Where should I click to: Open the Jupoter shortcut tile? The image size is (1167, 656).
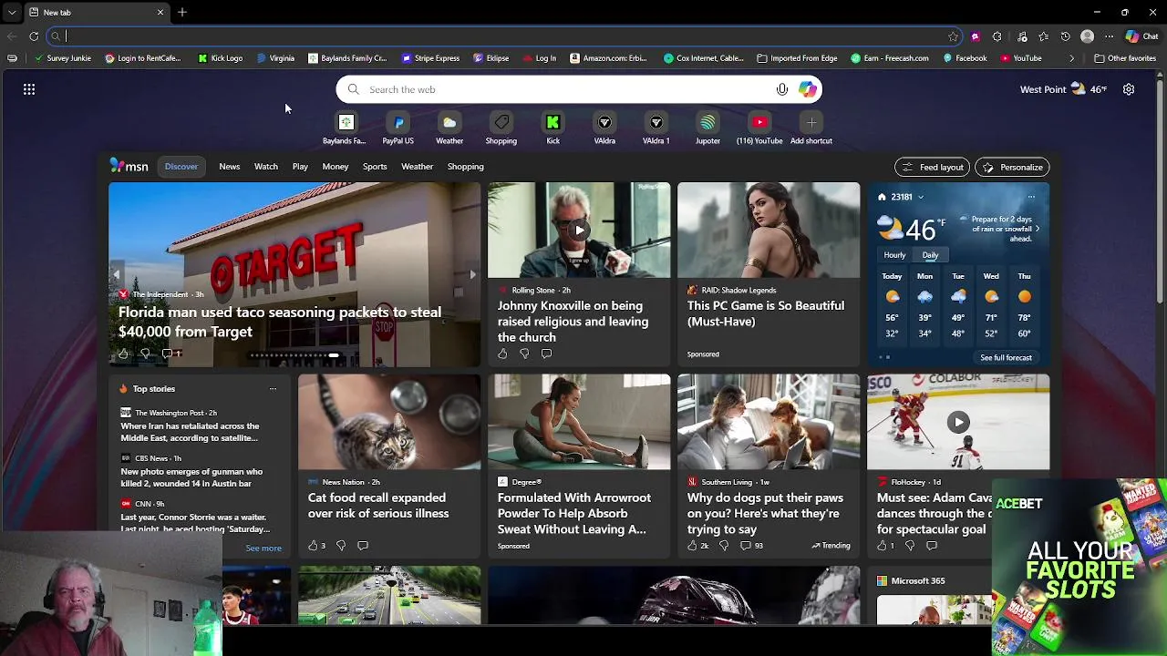pos(707,128)
